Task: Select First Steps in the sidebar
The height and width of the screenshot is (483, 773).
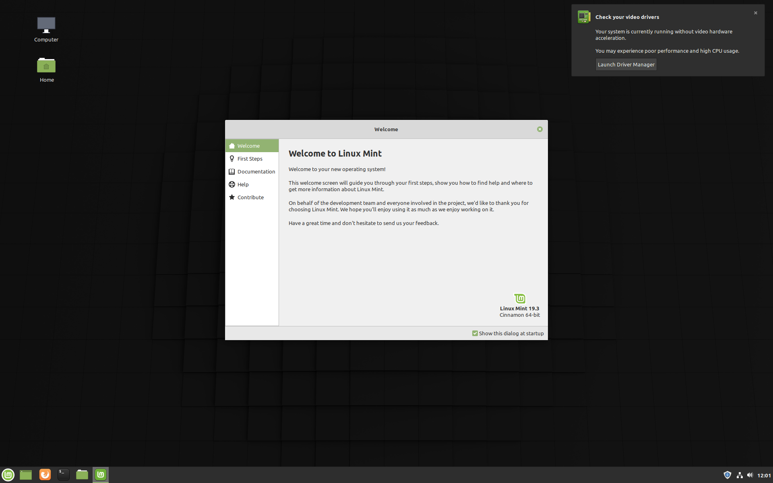Action: coord(250,159)
